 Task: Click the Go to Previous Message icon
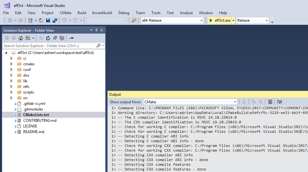coord(254,102)
